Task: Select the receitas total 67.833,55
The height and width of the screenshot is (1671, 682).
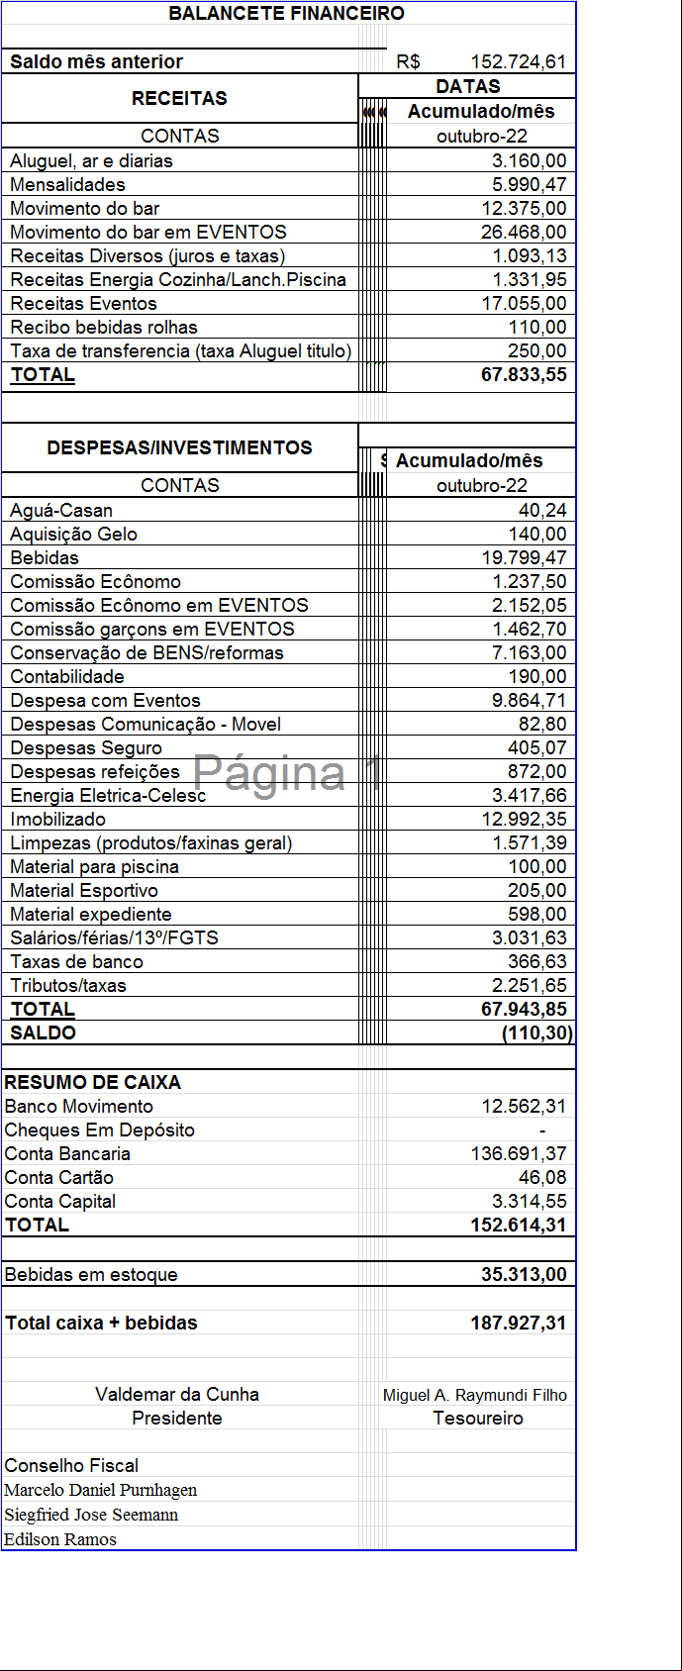Action: click(x=525, y=374)
